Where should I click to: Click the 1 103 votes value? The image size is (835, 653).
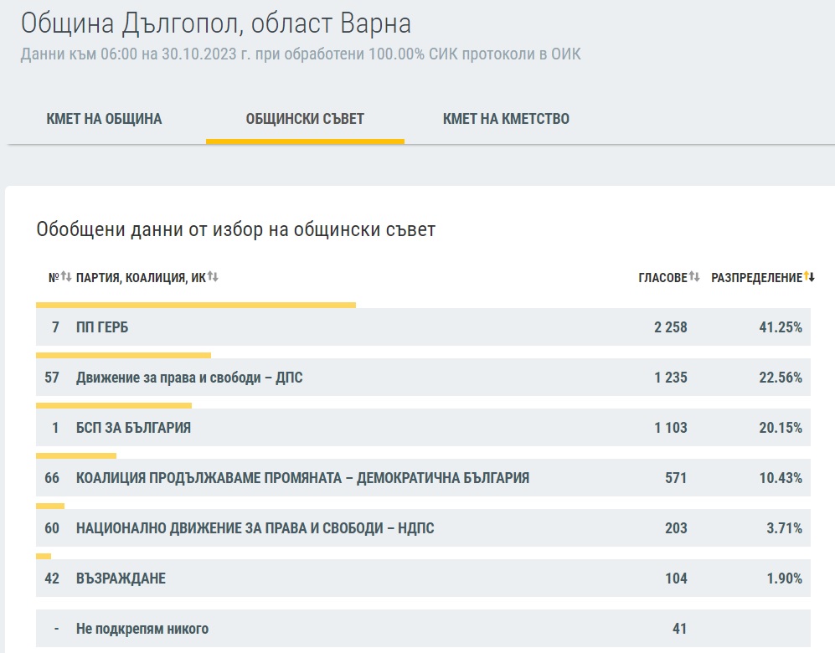pos(671,427)
